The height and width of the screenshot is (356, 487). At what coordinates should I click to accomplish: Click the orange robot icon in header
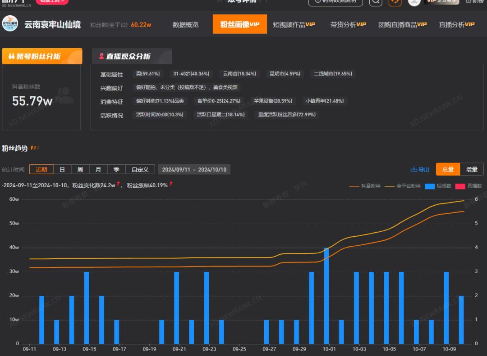click(395, 2)
